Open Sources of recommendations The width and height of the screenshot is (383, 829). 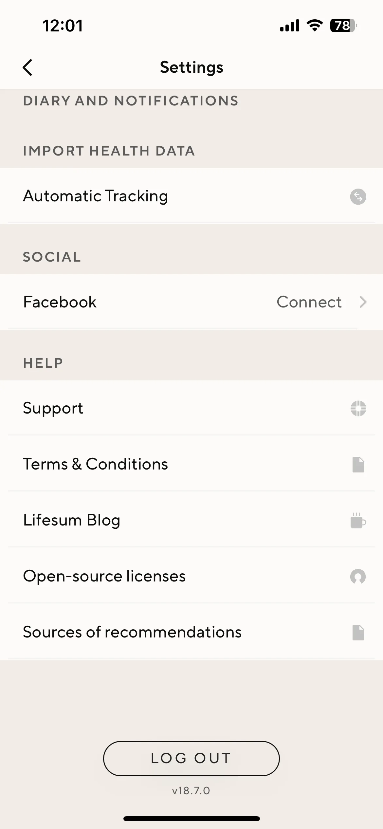191,632
